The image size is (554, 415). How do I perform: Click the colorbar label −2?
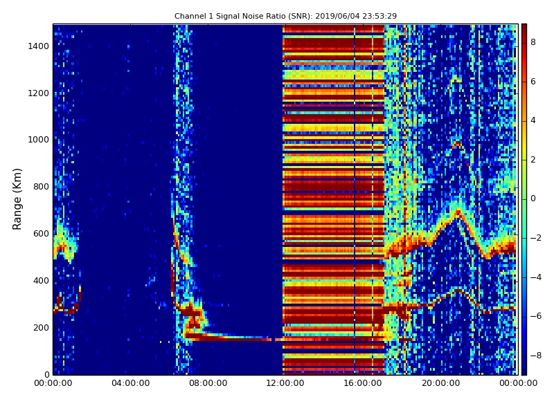[536, 238]
